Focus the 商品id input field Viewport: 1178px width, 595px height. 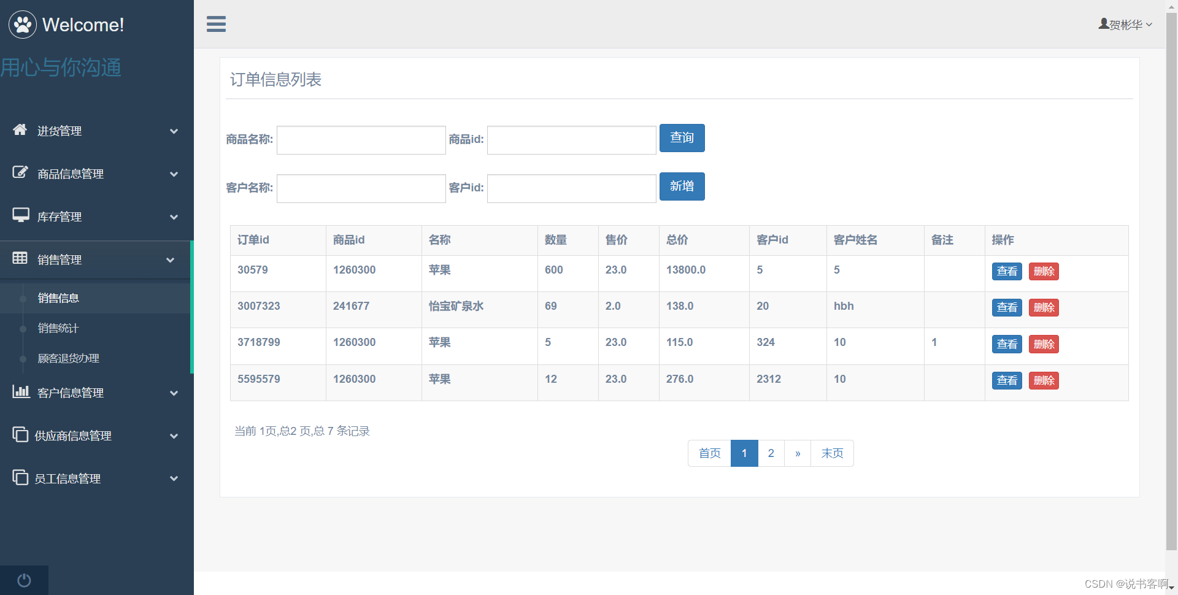571,140
